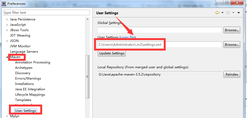Image resolution: width=247 pixels, height=118 pixels.
Task: Click the tree vertical scrollbar thumb
Action: point(88,77)
